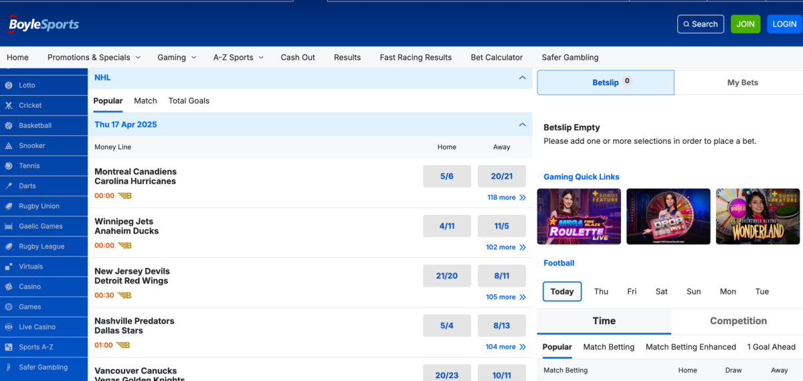Click the Darts icon in sidebar
The width and height of the screenshot is (803, 381).
click(x=9, y=186)
